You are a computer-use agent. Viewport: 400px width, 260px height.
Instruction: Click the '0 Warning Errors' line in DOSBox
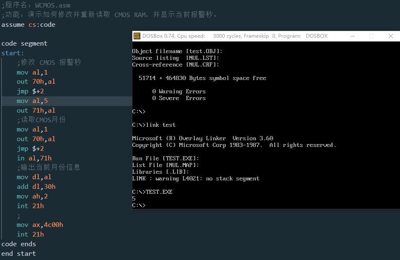coord(179,92)
